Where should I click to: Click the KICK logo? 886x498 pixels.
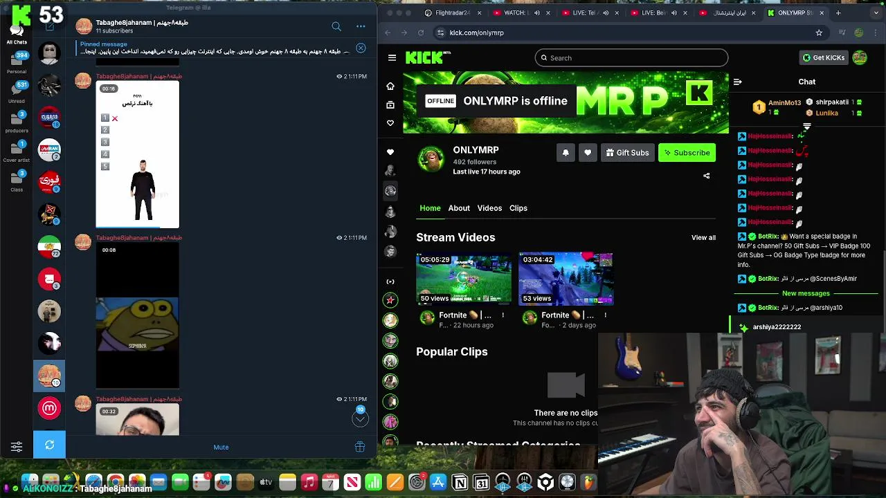click(428, 58)
